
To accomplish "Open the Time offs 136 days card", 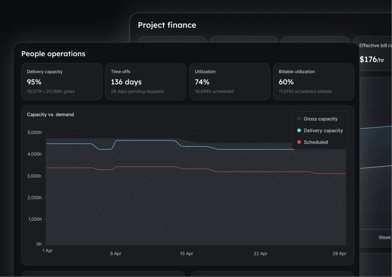I will point(146,81).
